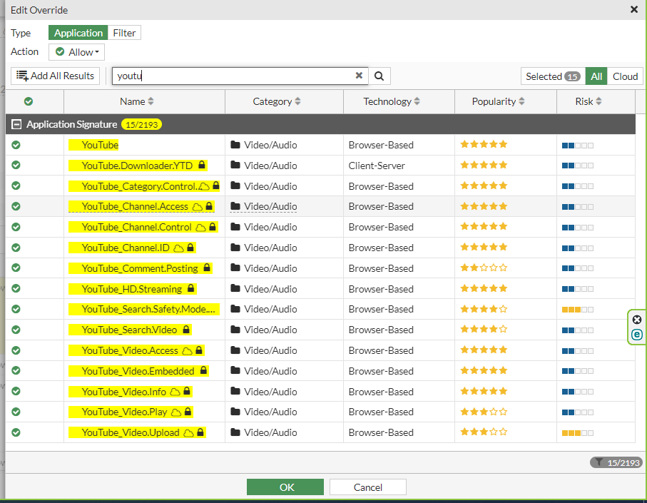
Task: Deselect YouTube_Channel.Access checkmark
Action: pos(16,206)
